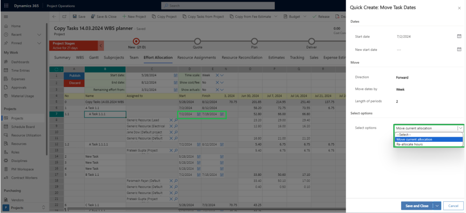The image size is (466, 213).
Task: Switch to the Tracking tab
Action: pos(297,58)
